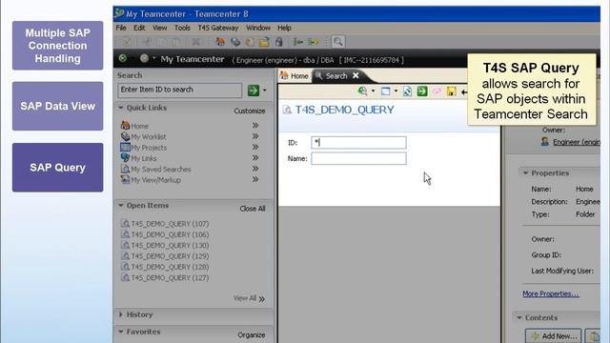The image size is (610, 343).
Task: Click the Add New button
Action: click(x=553, y=335)
